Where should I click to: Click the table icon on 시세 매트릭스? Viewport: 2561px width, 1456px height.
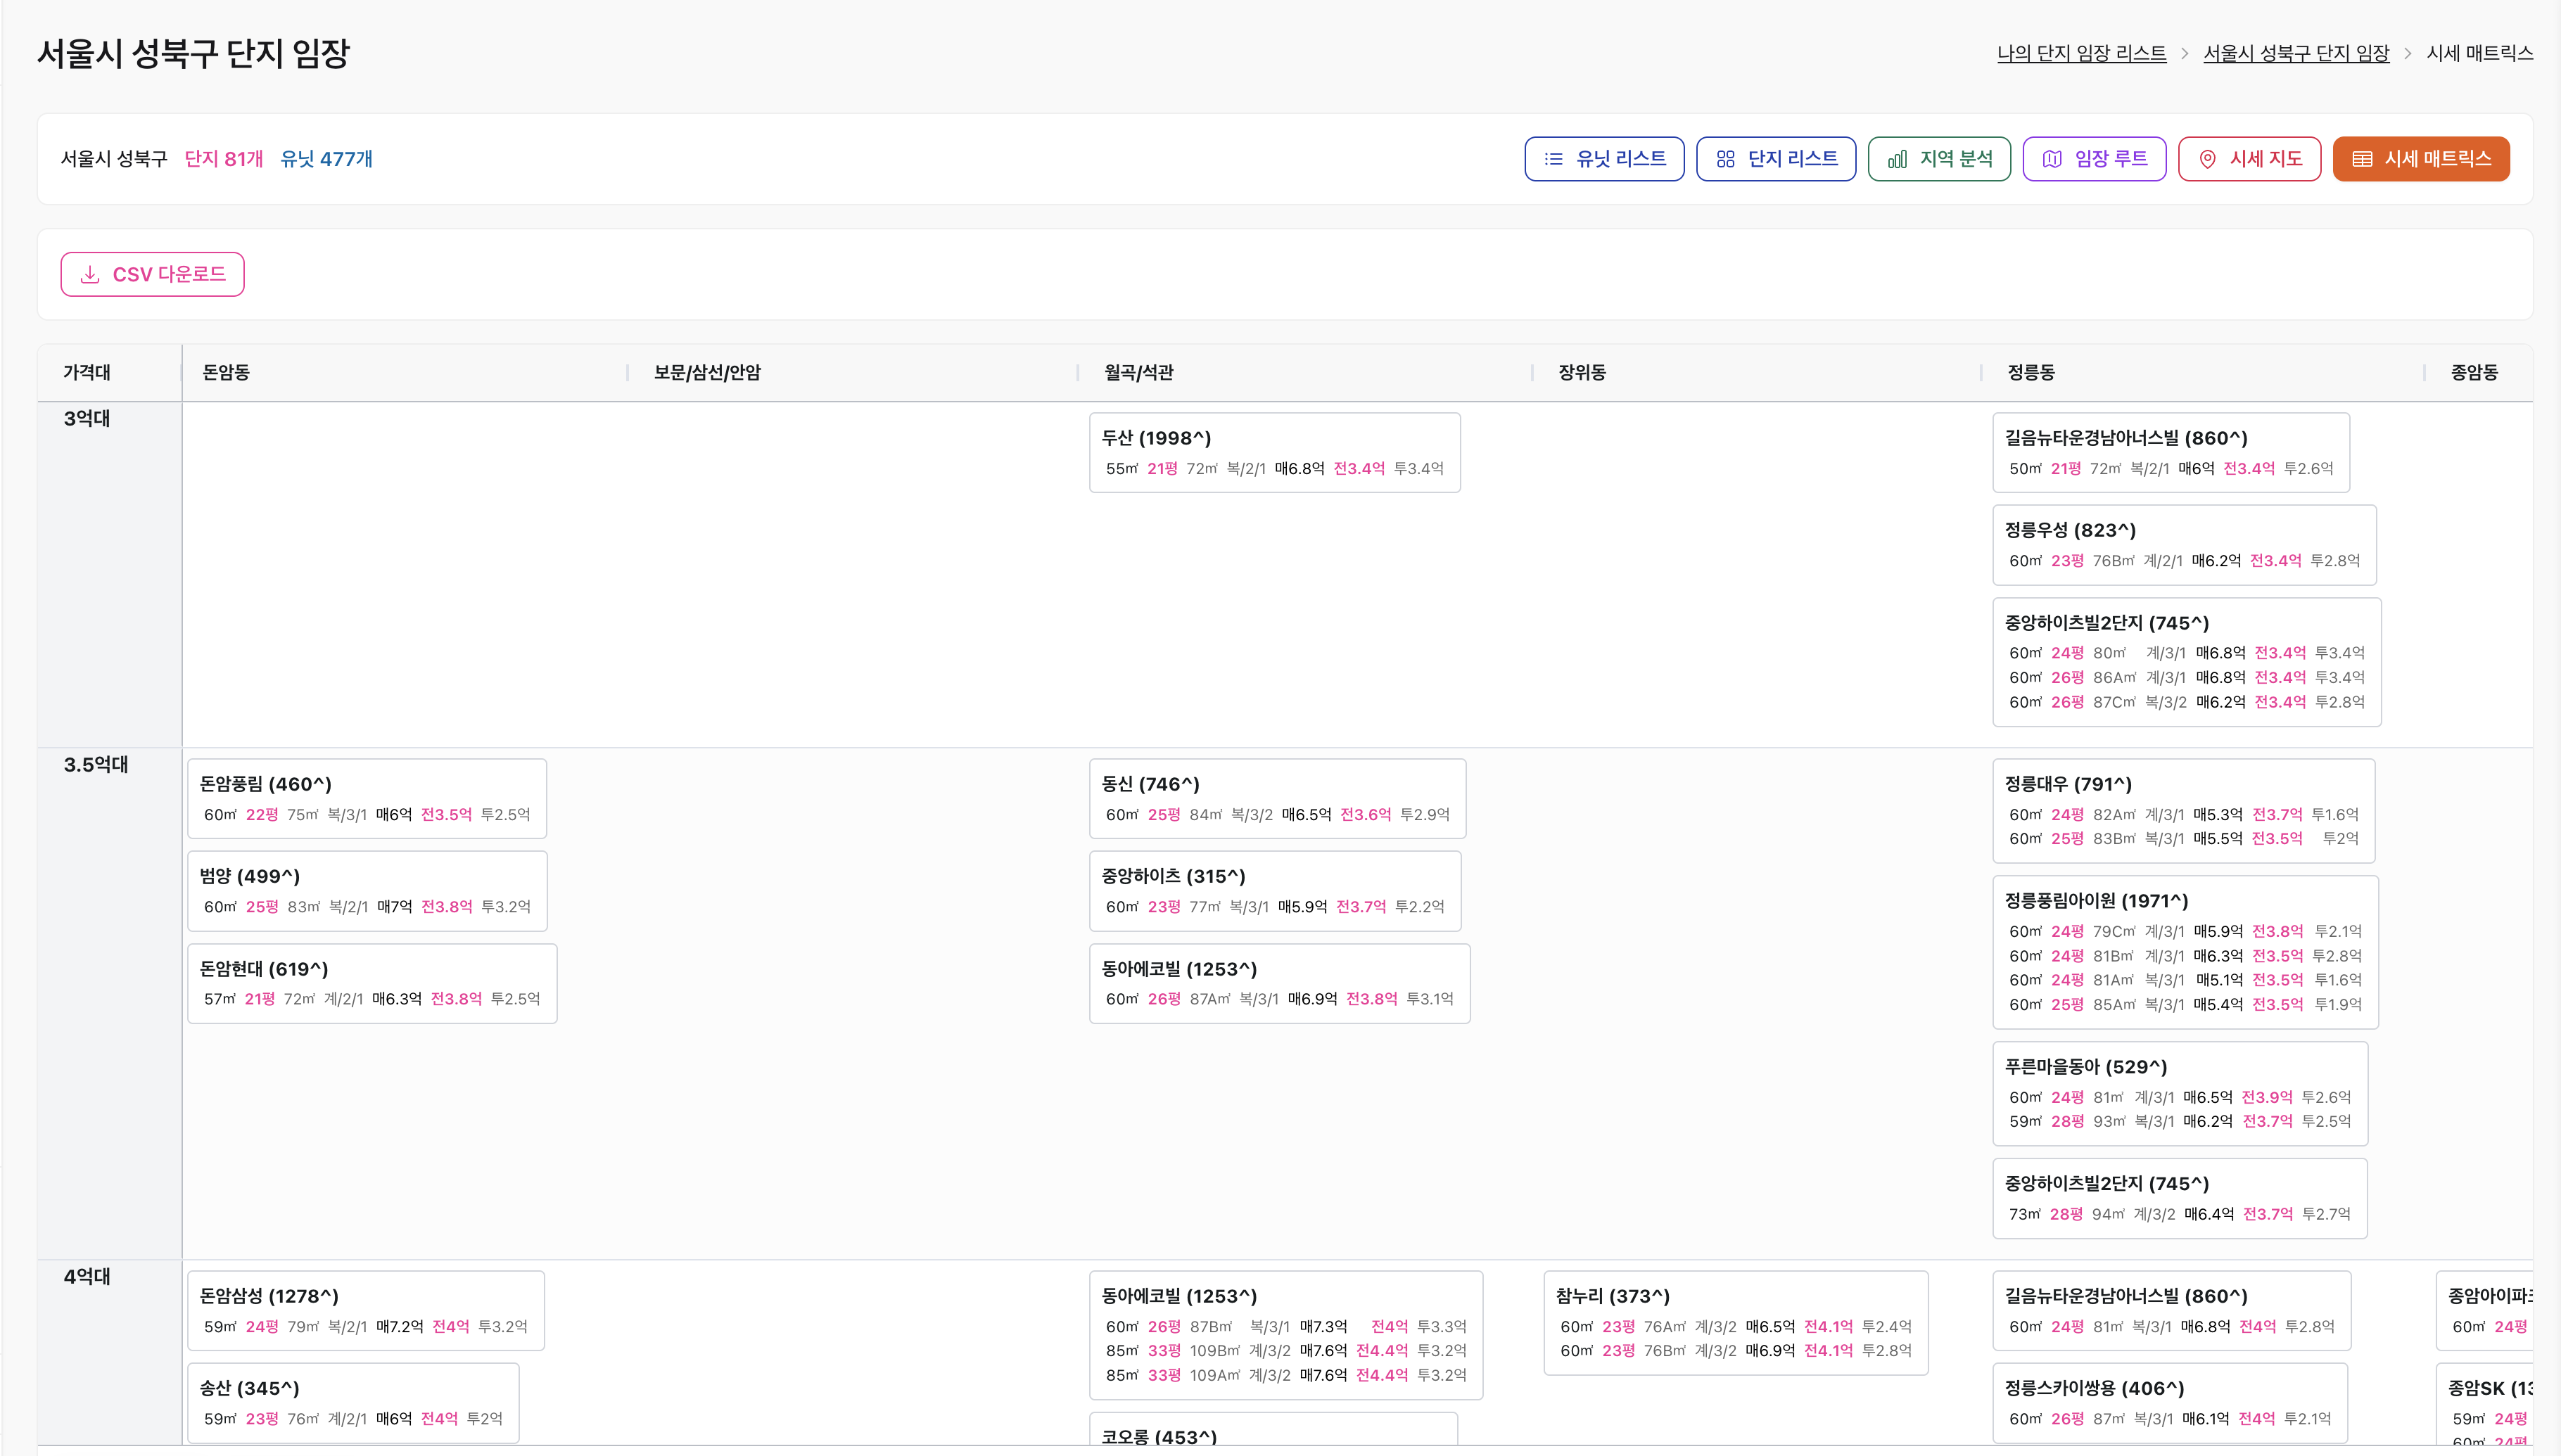click(2362, 159)
